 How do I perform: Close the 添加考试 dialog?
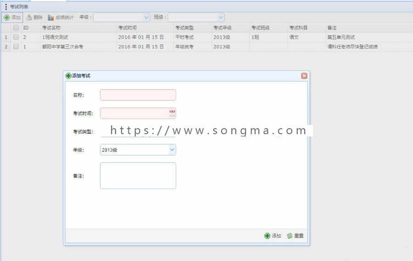point(304,76)
